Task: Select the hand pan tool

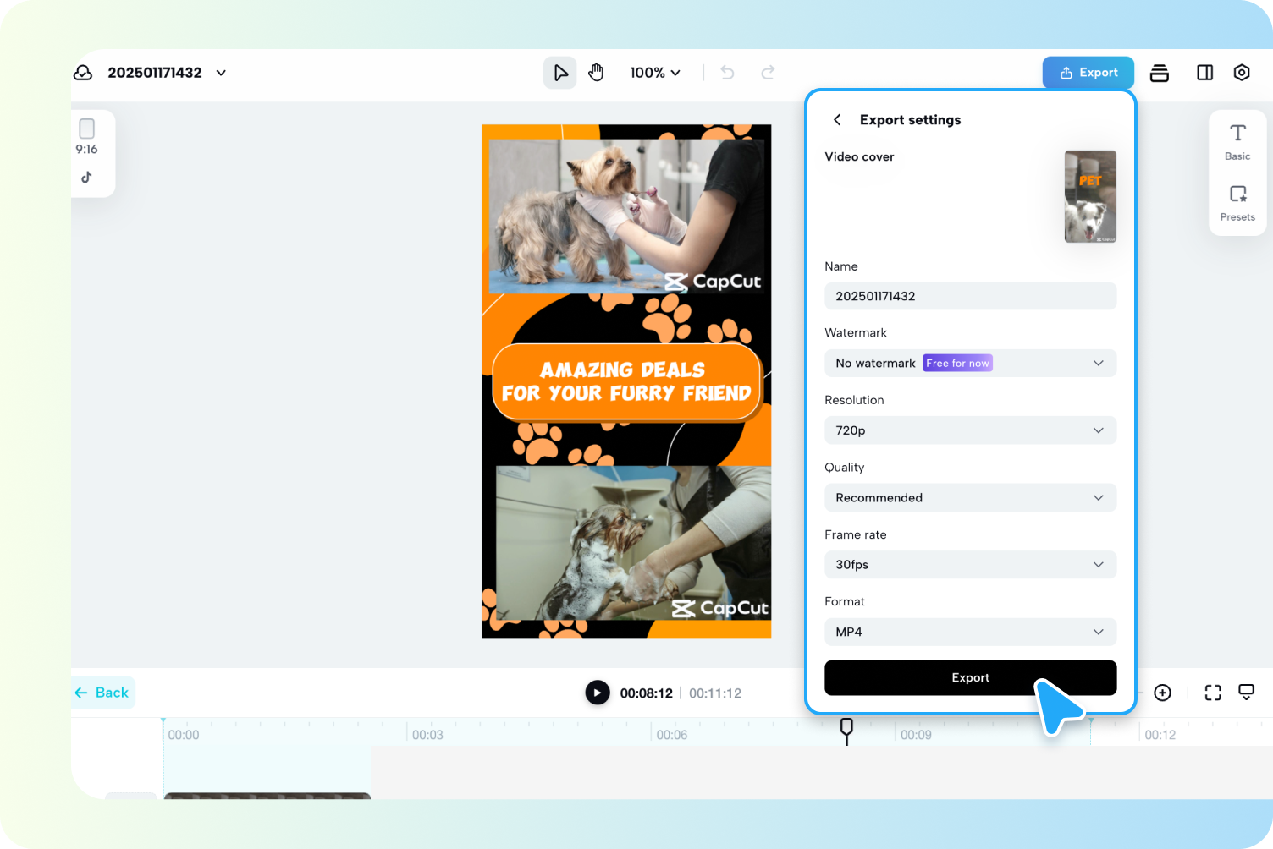Action: click(596, 72)
